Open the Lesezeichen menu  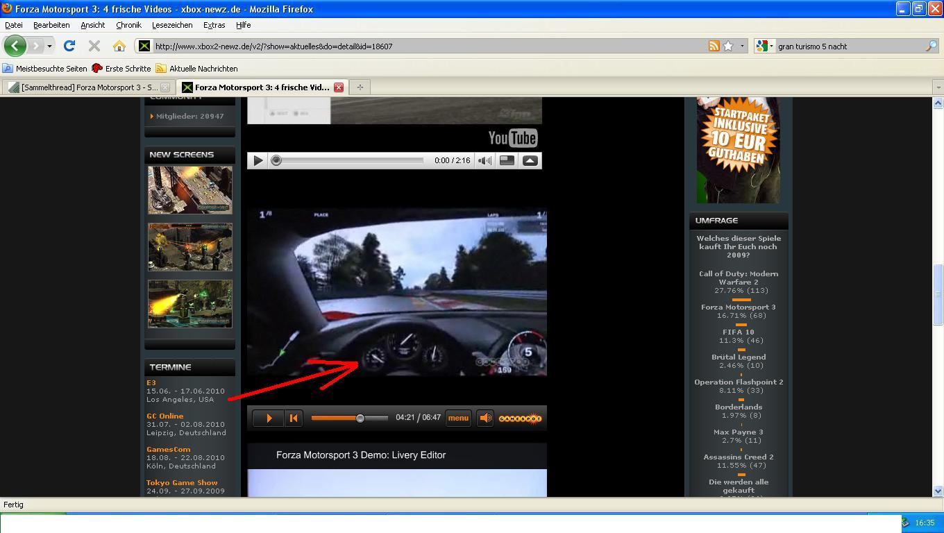(172, 25)
